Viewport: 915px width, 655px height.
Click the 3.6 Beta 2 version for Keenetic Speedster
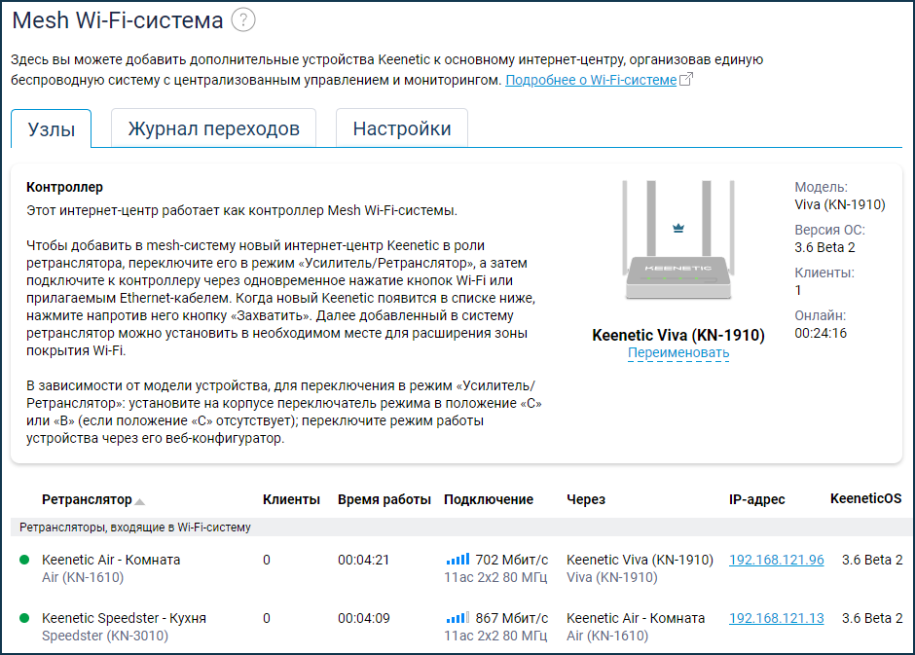click(872, 618)
